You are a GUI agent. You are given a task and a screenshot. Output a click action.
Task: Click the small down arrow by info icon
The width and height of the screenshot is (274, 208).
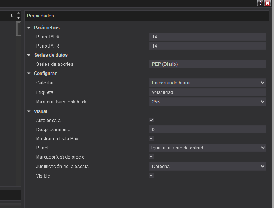[x=18, y=18]
